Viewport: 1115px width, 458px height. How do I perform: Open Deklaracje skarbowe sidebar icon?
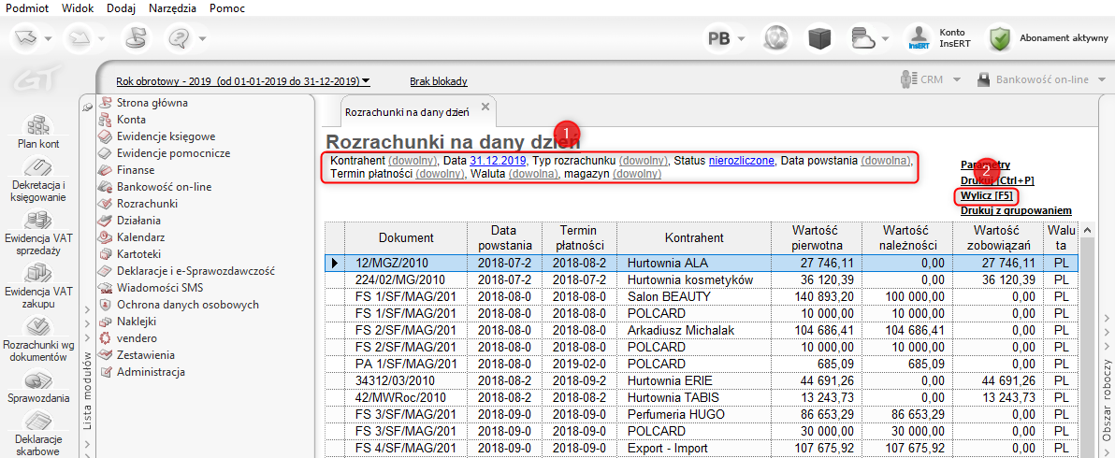(x=37, y=435)
